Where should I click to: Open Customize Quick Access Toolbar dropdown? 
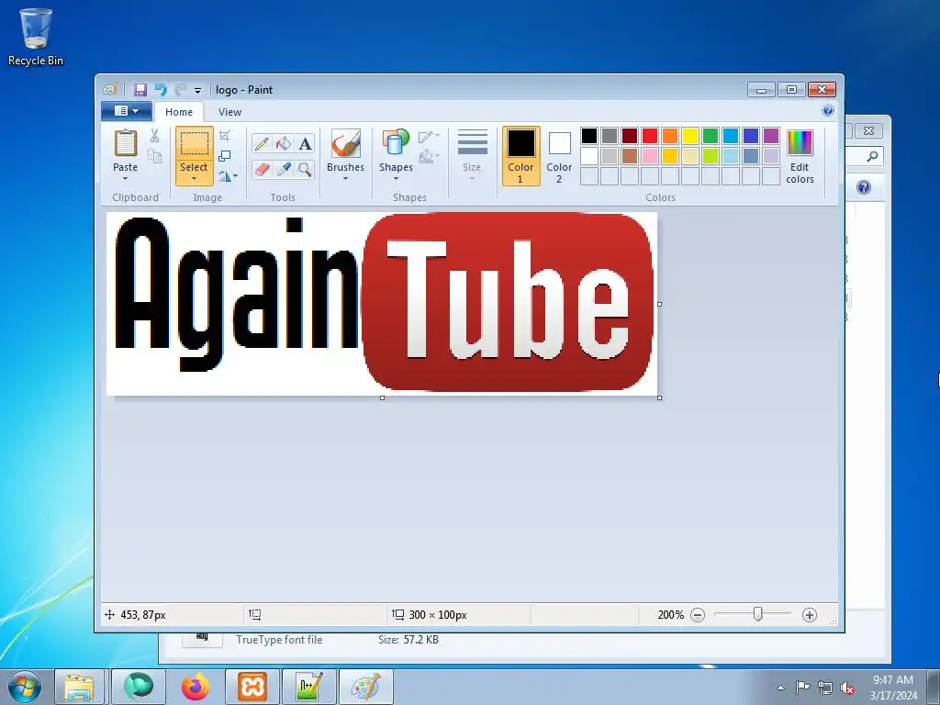coord(197,91)
